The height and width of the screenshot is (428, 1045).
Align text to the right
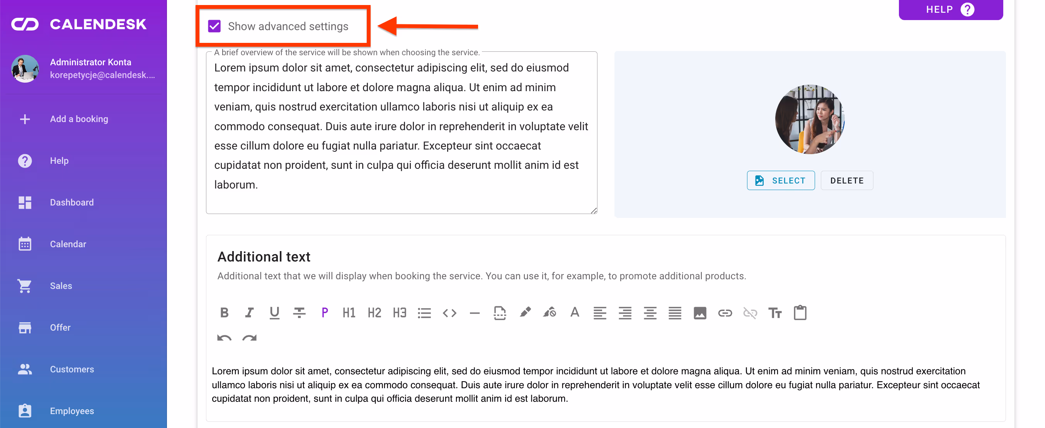point(625,313)
